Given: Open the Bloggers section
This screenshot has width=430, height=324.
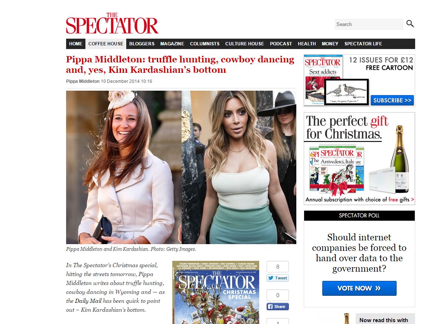Looking at the screenshot, I should point(142,43).
